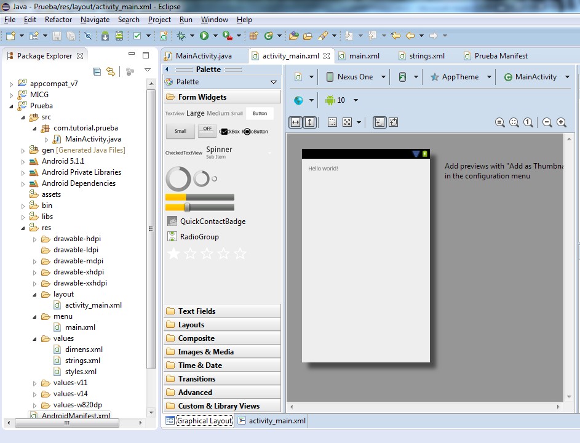
Task: Open the Text Fields palette category
Action: tap(222, 311)
